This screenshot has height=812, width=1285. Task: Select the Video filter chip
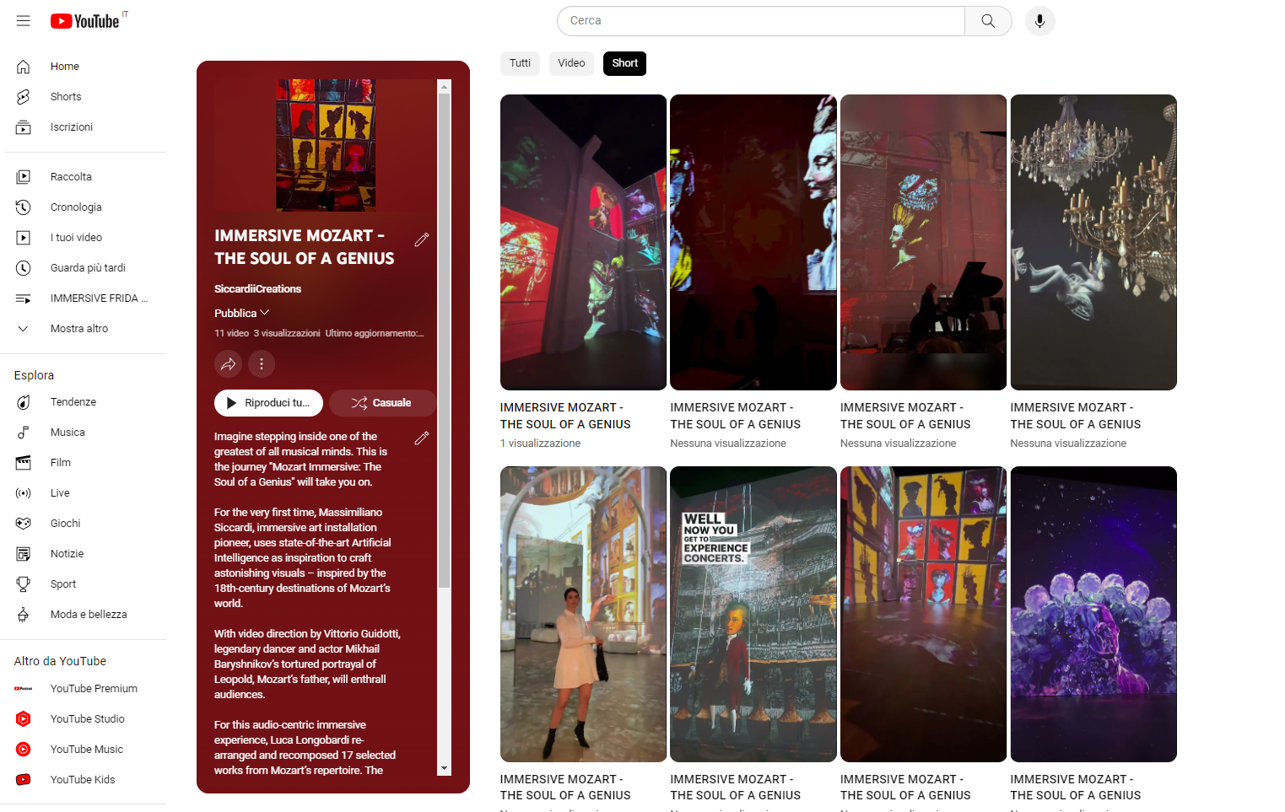pyautogui.click(x=571, y=63)
